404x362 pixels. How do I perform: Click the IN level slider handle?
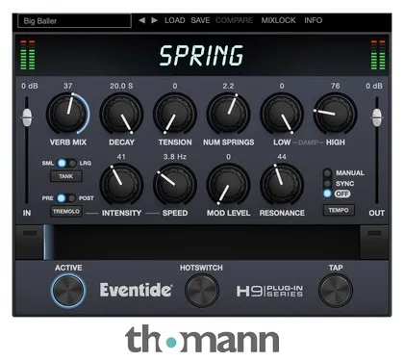(x=27, y=117)
